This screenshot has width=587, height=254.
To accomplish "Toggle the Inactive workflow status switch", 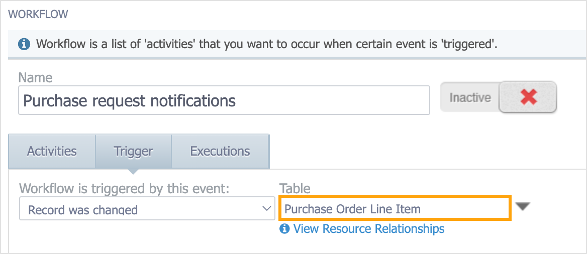I will click(498, 97).
